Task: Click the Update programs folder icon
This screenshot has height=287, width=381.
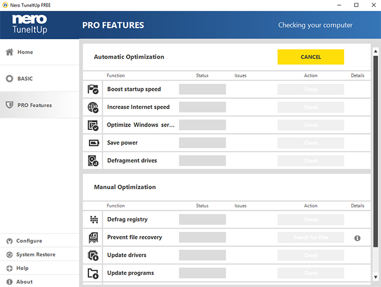Action: tap(93, 273)
